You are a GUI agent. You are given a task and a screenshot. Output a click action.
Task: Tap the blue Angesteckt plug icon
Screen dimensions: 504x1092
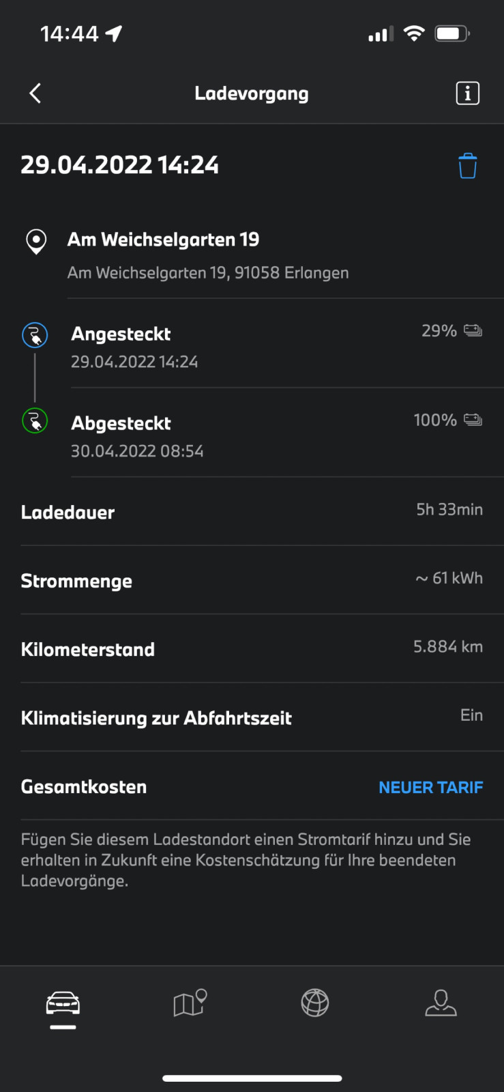(35, 335)
